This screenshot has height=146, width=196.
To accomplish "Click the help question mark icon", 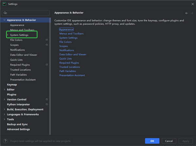I will (5, 141).
